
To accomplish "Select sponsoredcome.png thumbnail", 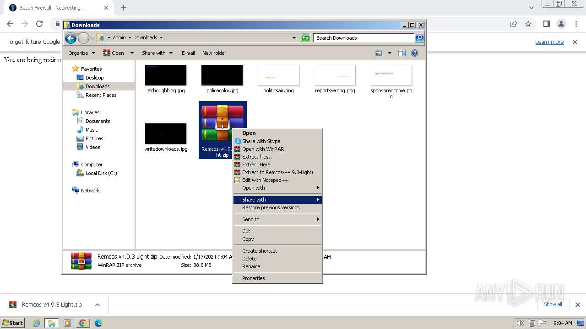I will click(391, 75).
